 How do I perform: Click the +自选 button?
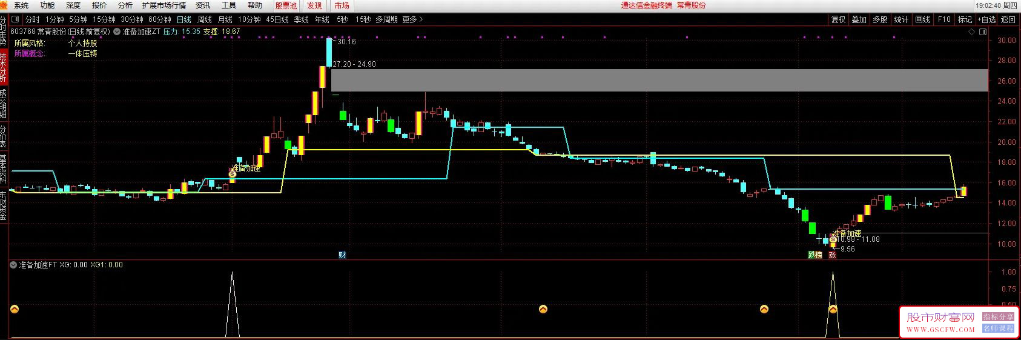(x=986, y=19)
